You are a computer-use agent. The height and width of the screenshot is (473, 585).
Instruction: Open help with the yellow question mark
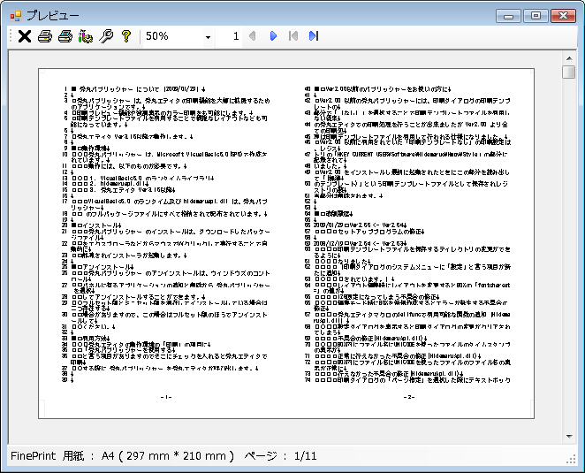(x=125, y=36)
